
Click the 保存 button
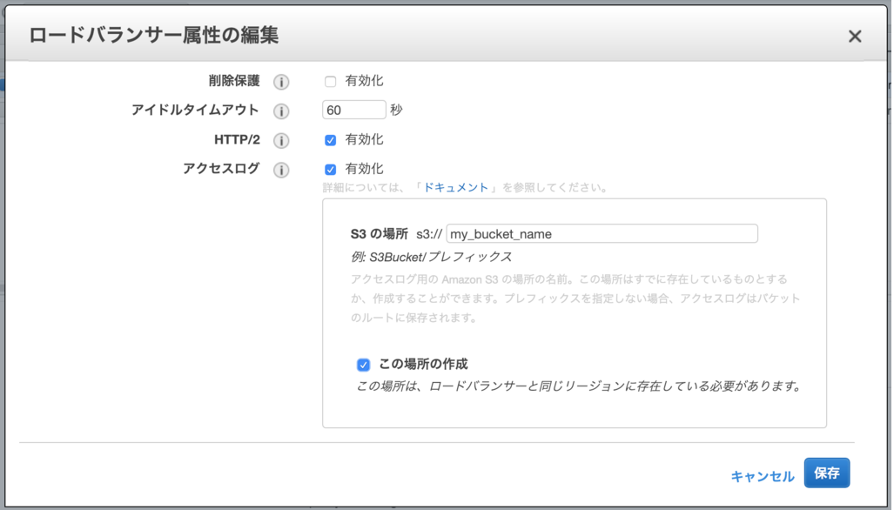(x=827, y=473)
